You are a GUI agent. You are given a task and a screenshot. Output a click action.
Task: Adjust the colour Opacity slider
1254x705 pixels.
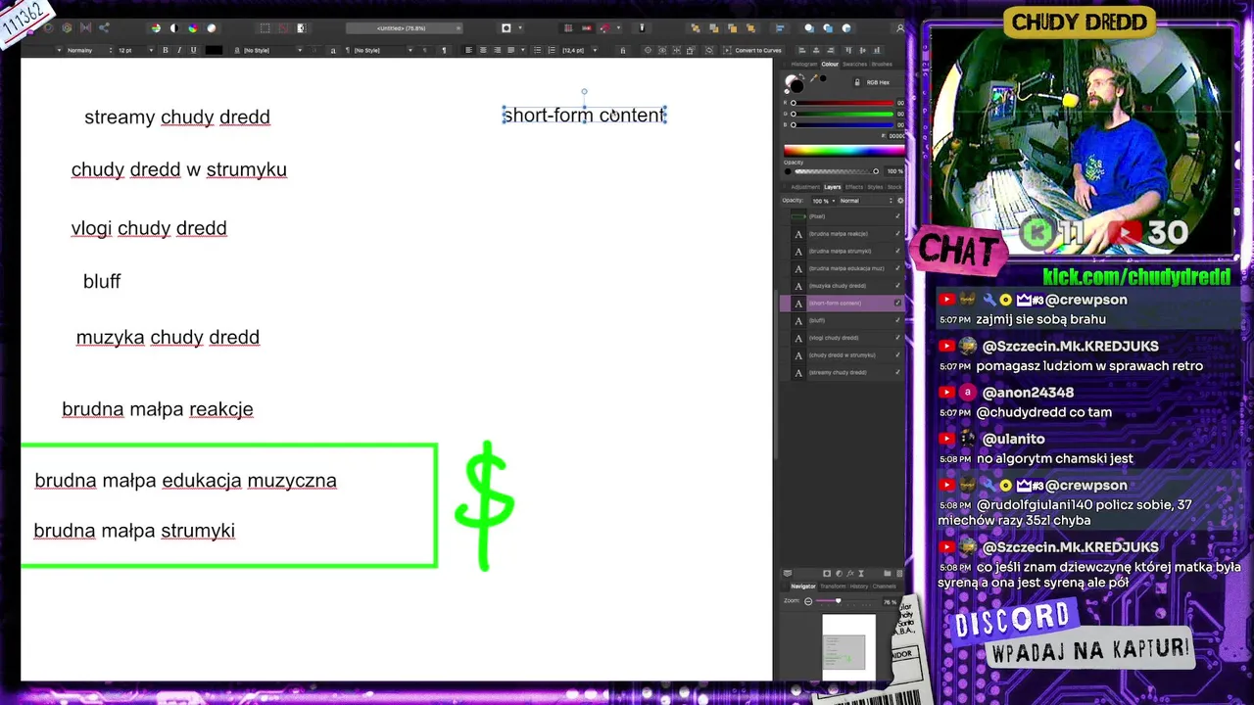tap(834, 171)
